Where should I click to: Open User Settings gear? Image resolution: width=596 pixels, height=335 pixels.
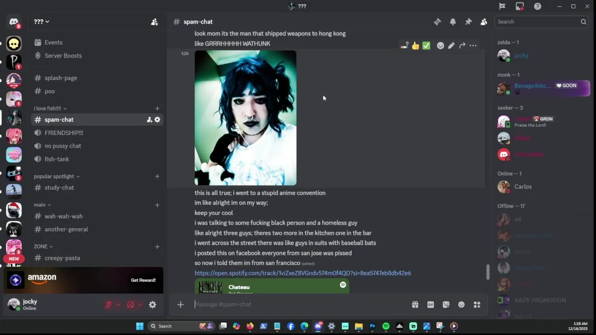pyautogui.click(x=152, y=305)
